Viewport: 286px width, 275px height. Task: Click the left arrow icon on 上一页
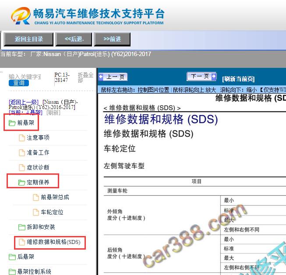point(101,77)
